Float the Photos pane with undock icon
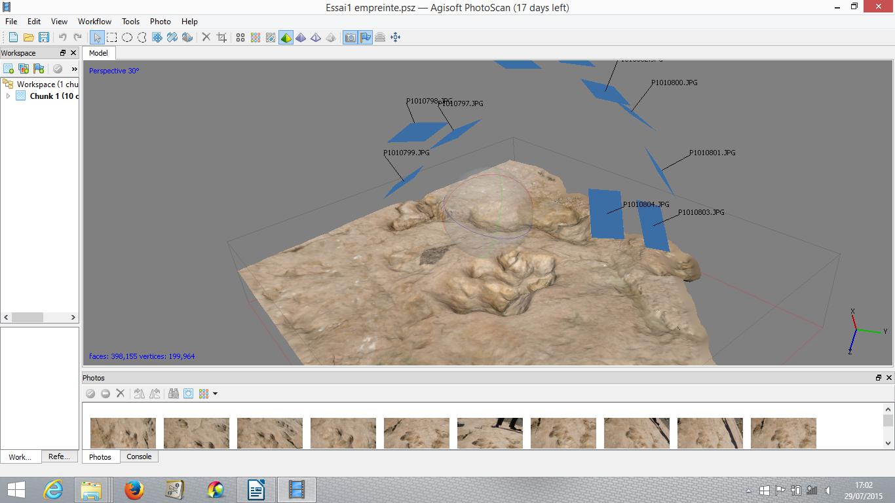The height and width of the screenshot is (503, 895). (879, 378)
